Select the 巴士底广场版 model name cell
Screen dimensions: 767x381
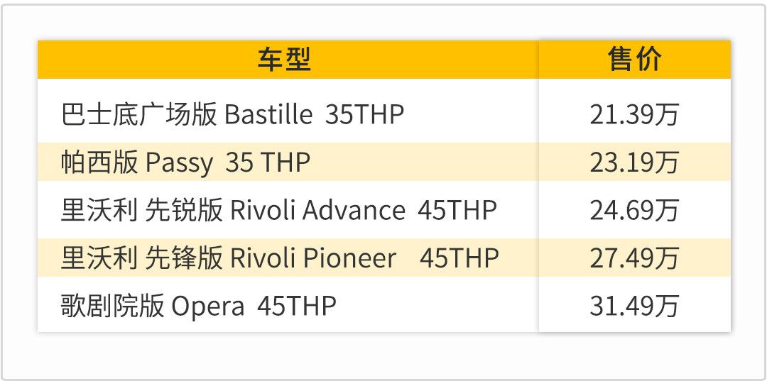(139, 114)
